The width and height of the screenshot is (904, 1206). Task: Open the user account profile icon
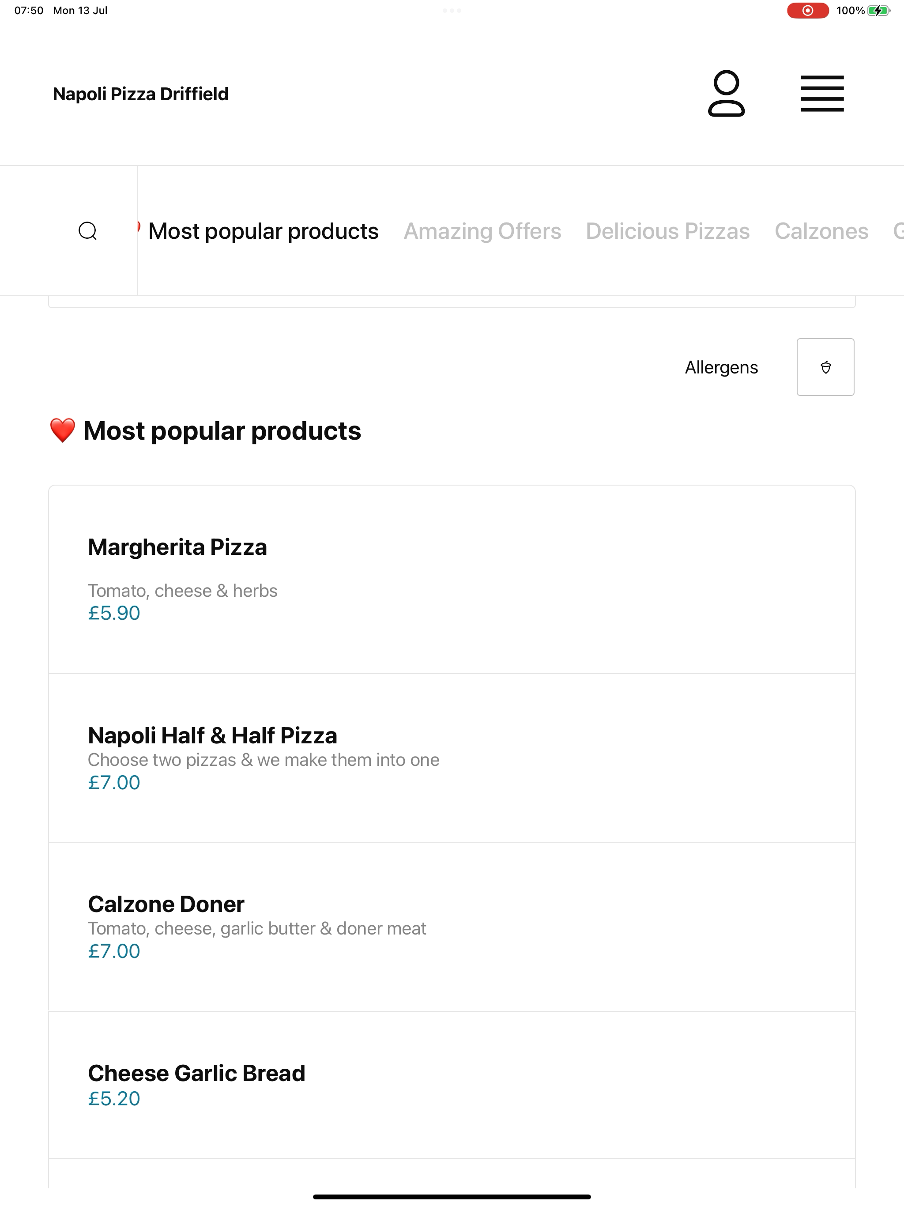pos(726,93)
